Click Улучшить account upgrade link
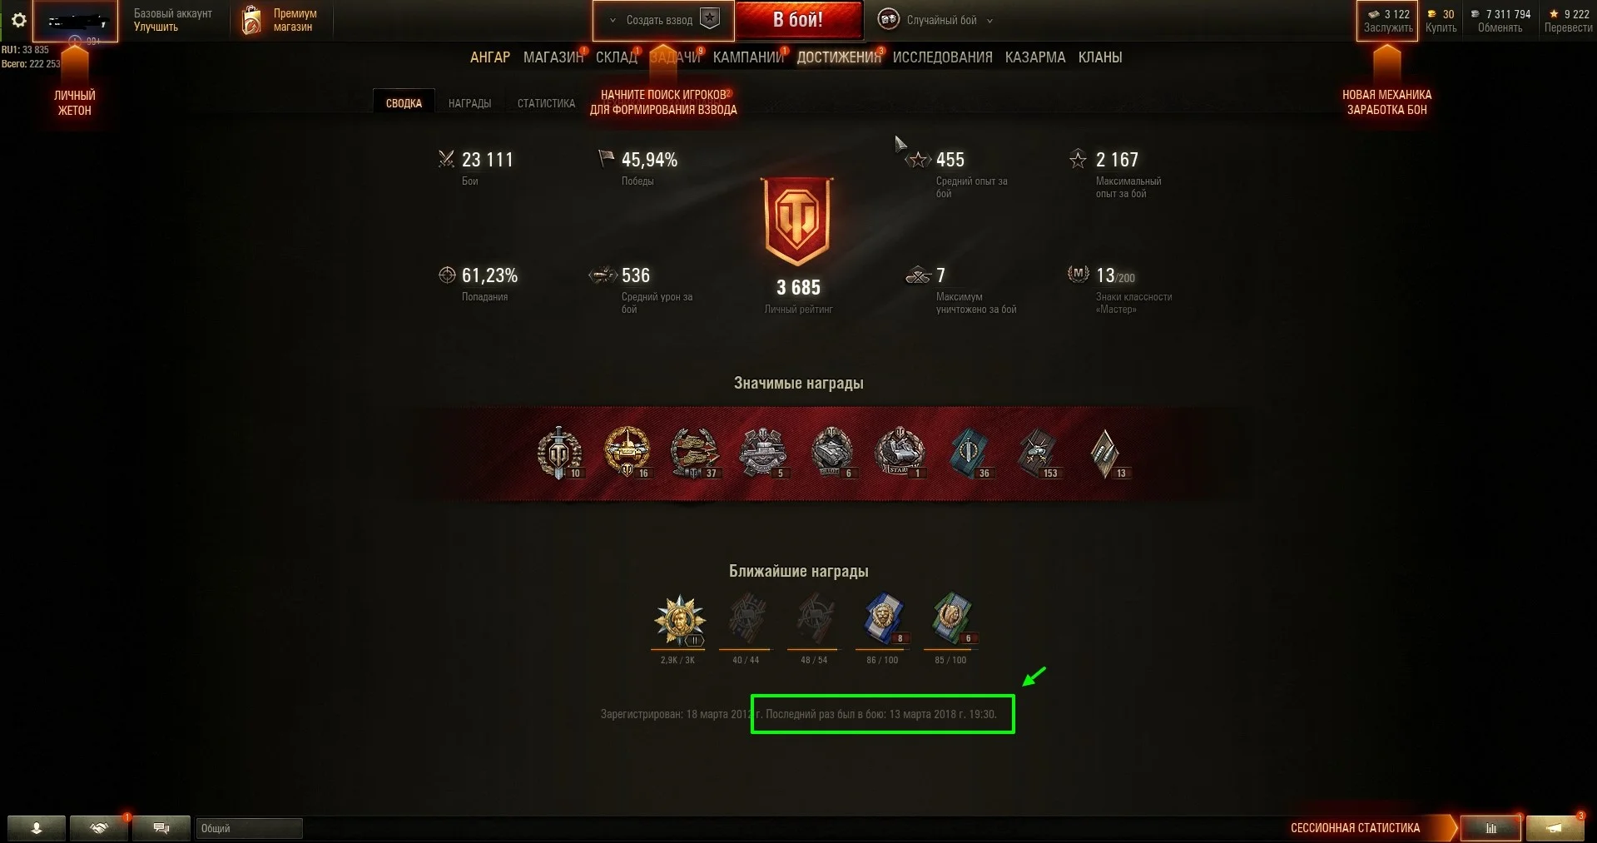This screenshot has width=1597, height=843. (156, 27)
